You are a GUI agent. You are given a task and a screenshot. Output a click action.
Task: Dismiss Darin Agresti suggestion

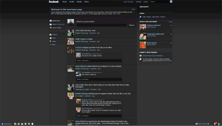pyautogui.click(x=171, y=43)
